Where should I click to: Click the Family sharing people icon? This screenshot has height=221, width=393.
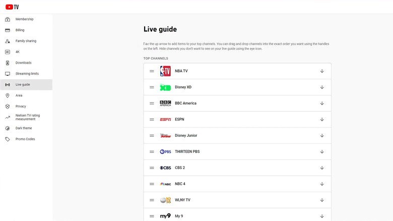click(x=8, y=41)
